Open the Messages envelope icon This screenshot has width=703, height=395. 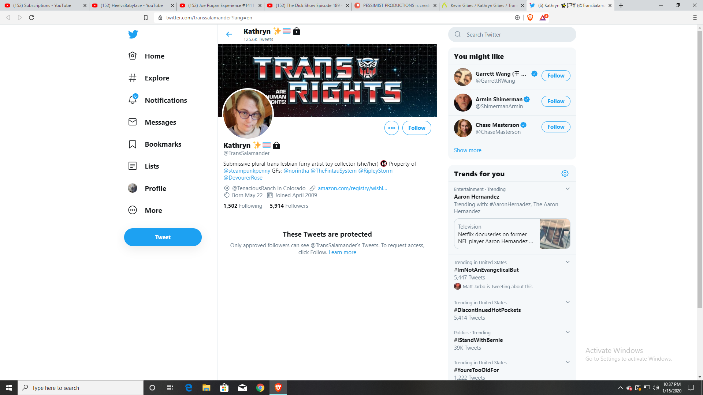click(133, 122)
